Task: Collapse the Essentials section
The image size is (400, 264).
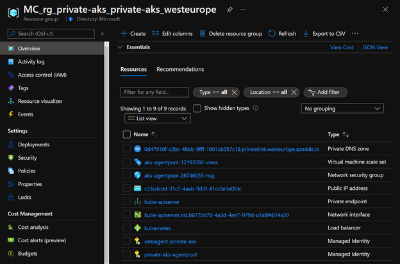Action: pos(120,47)
